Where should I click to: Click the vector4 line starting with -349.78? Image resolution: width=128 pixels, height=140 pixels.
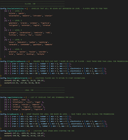point(24,136)
